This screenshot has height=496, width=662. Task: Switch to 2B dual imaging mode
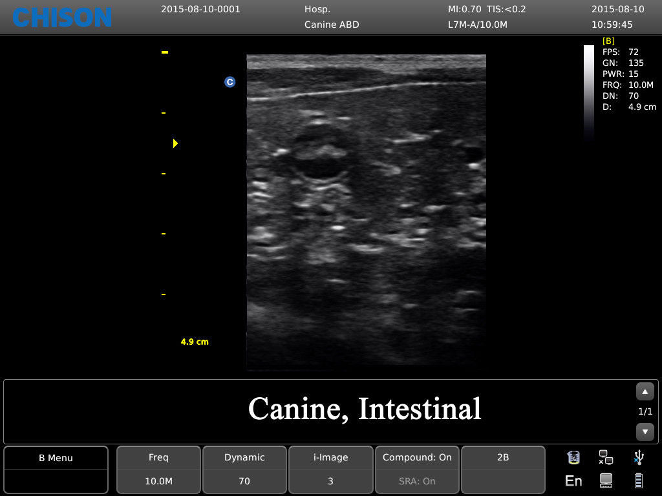(503, 457)
